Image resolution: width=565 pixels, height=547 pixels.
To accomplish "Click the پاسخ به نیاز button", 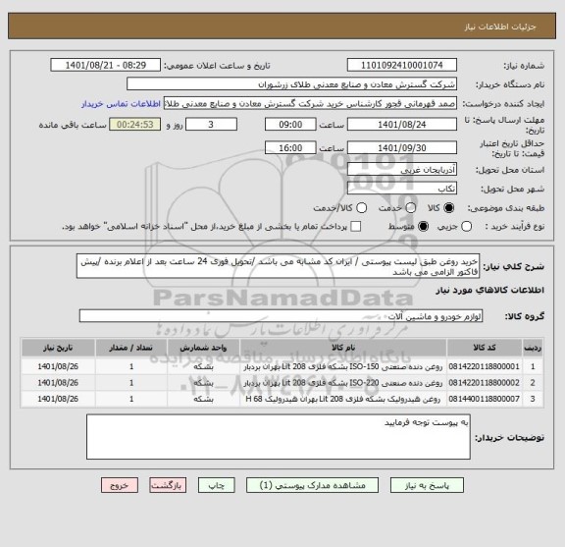I will coord(427,485).
